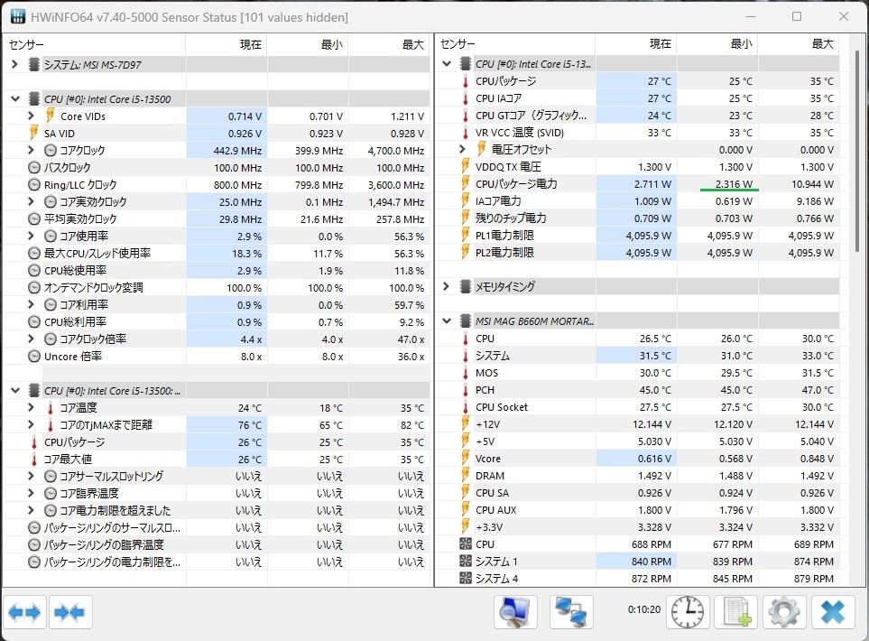The width and height of the screenshot is (869, 641).
Task: Expand the システム MSI MS-7D97 group
Action: point(15,64)
